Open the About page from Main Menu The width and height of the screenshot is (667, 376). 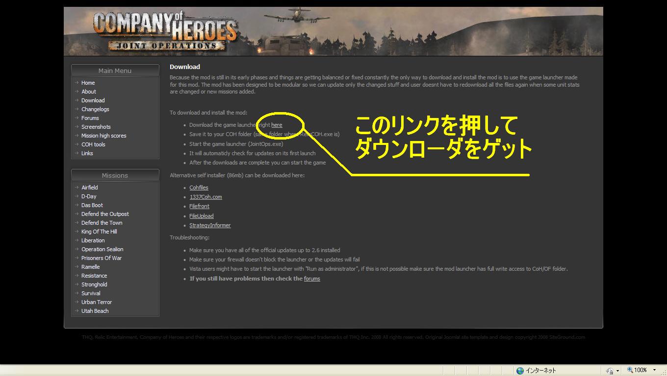[x=89, y=92]
